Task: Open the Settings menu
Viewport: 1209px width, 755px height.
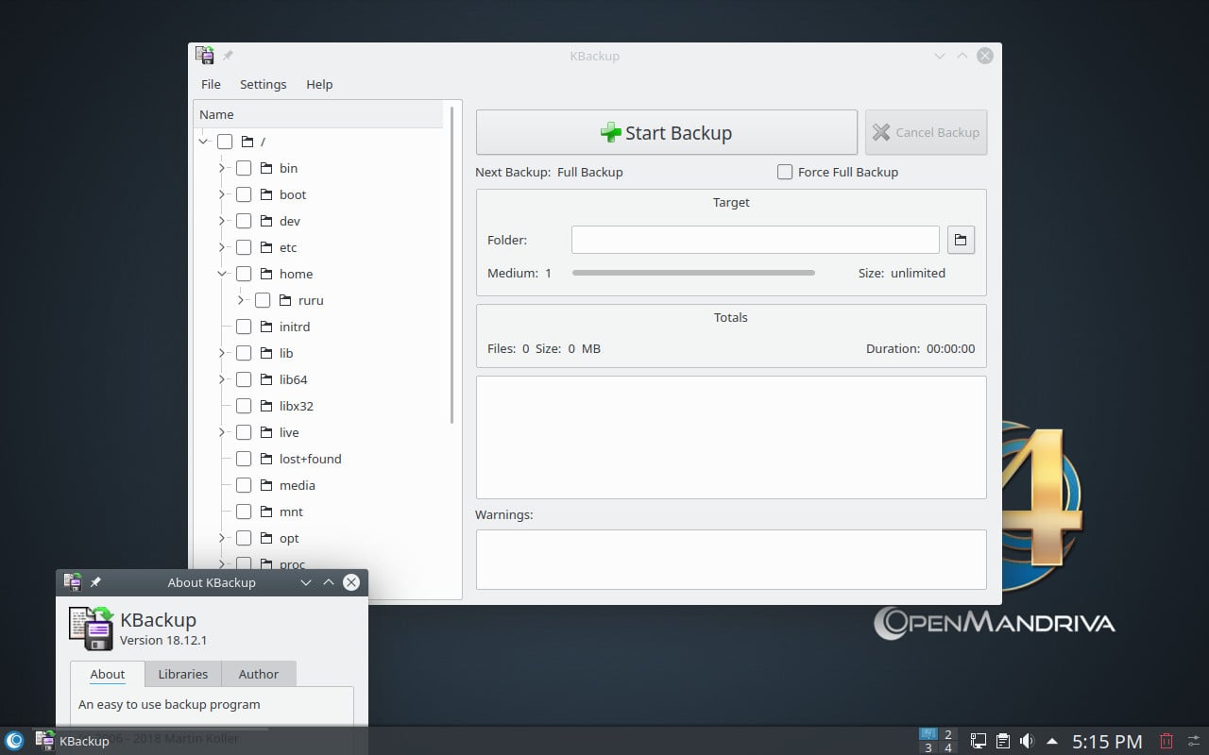Action: click(x=263, y=84)
